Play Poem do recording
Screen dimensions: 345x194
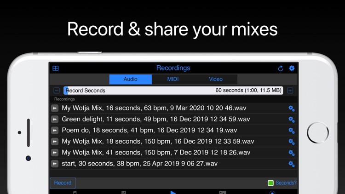point(55,130)
